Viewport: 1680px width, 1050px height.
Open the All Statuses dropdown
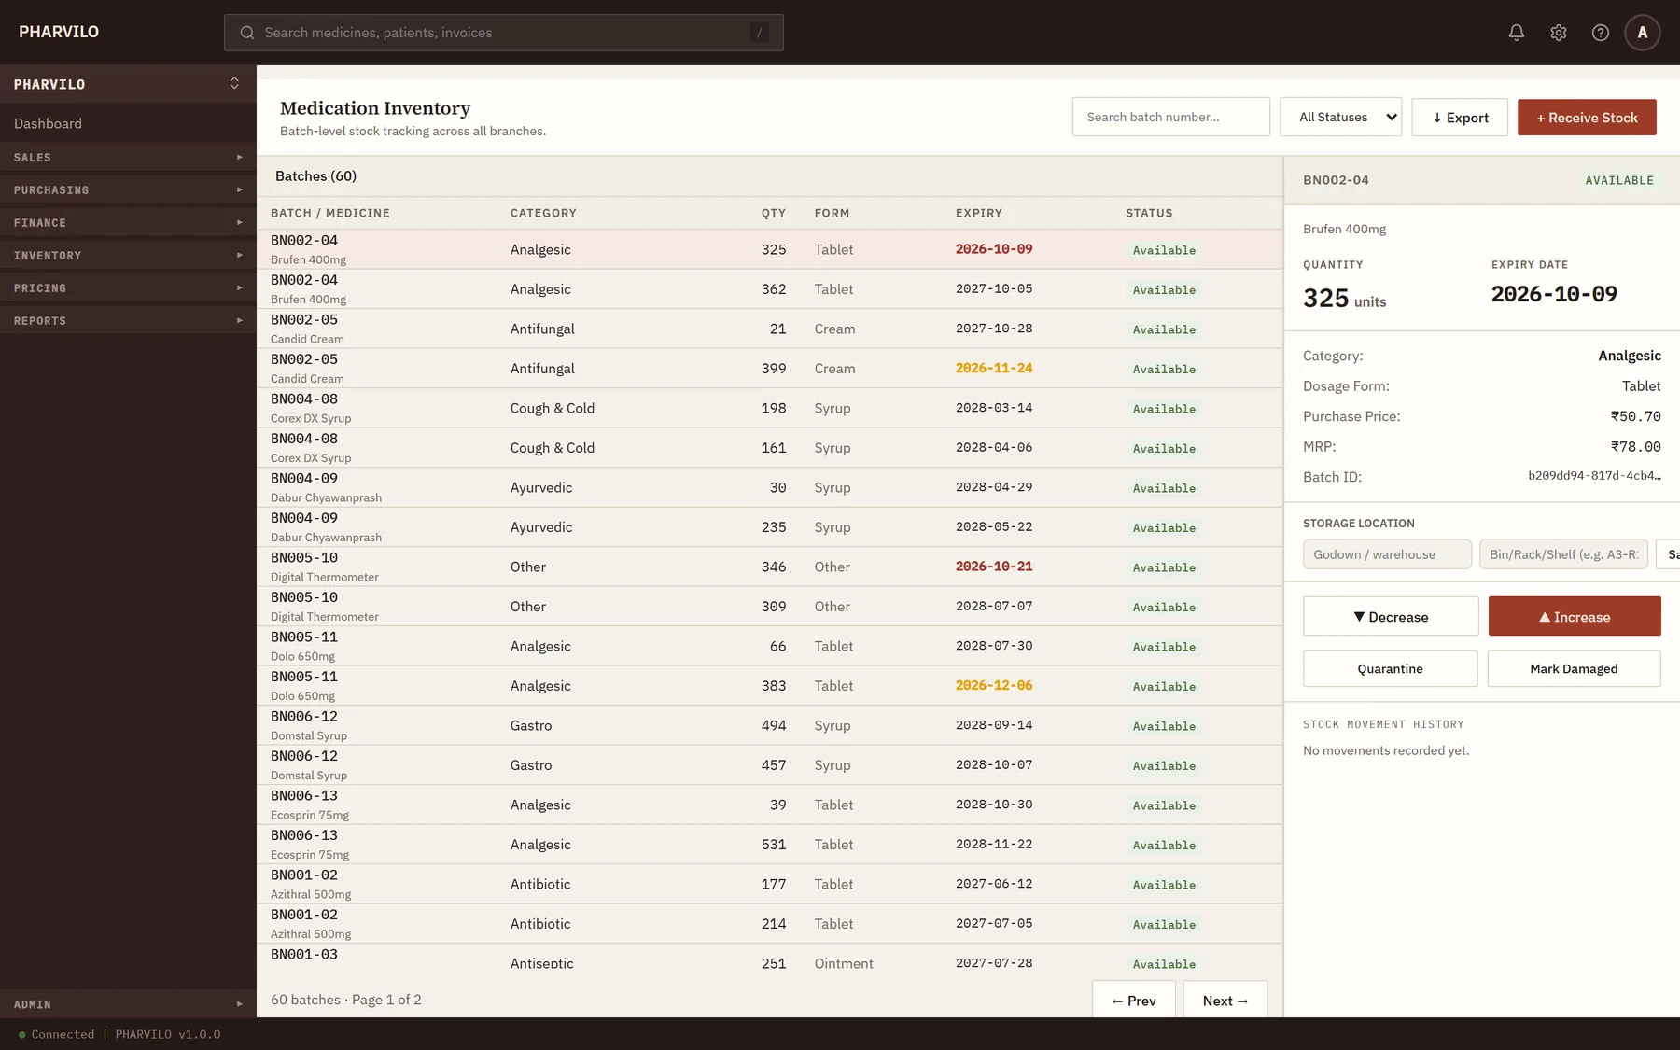click(1340, 117)
